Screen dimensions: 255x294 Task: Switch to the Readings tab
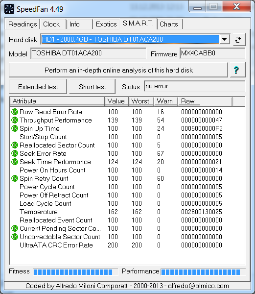click(23, 24)
